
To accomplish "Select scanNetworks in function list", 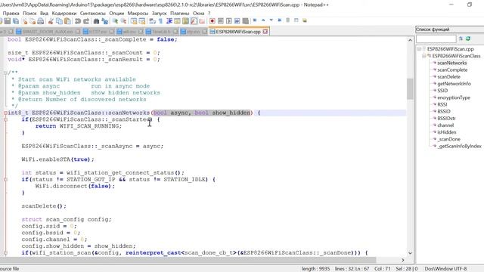I will [x=452, y=63].
